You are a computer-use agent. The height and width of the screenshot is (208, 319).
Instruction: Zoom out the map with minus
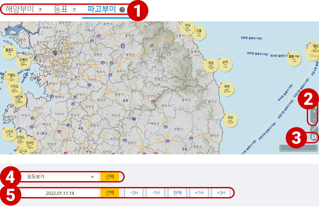point(314,120)
